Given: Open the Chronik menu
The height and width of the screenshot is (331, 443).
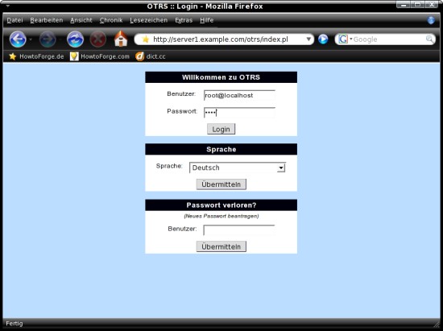Looking at the screenshot, I should tap(111, 20).
